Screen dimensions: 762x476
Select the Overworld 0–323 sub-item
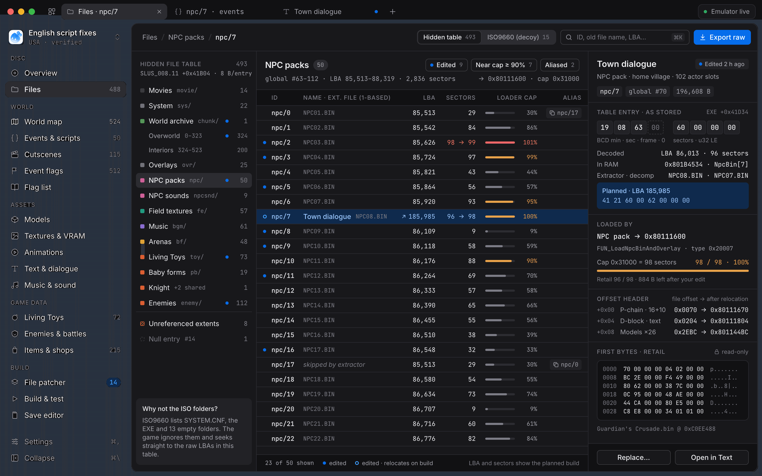(194, 136)
